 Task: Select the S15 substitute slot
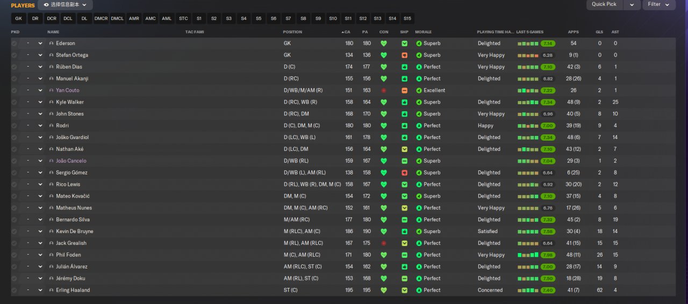click(x=407, y=18)
